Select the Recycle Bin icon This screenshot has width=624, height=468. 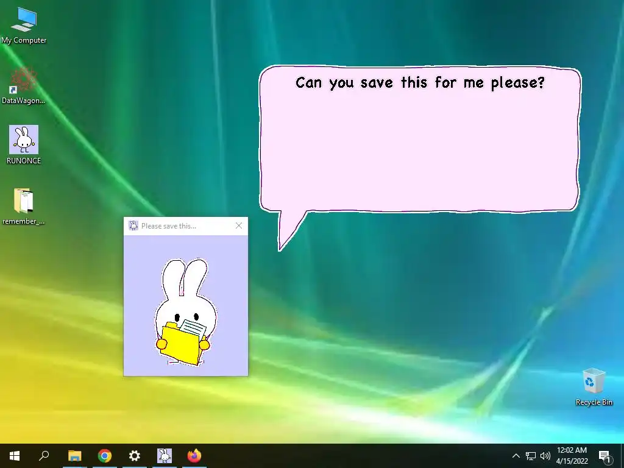coord(594,387)
